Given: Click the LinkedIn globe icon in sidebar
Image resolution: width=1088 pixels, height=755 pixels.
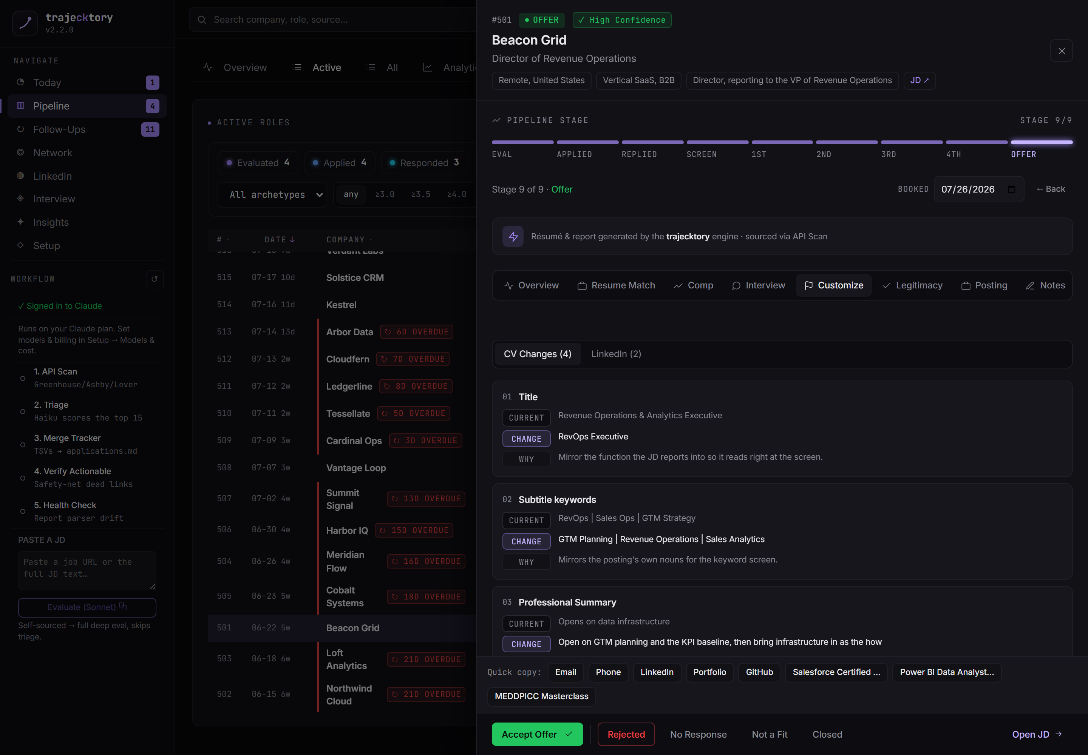Looking at the screenshot, I should point(20,176).
